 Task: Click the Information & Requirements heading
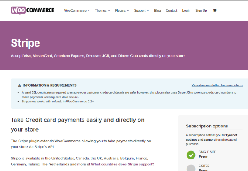click(49, 85)
